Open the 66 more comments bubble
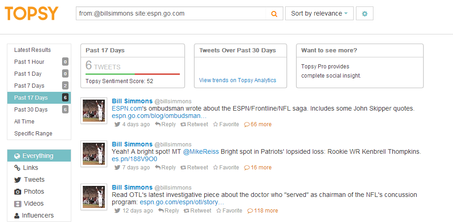This screenshot has height=224, width=453. pos(258,124)
